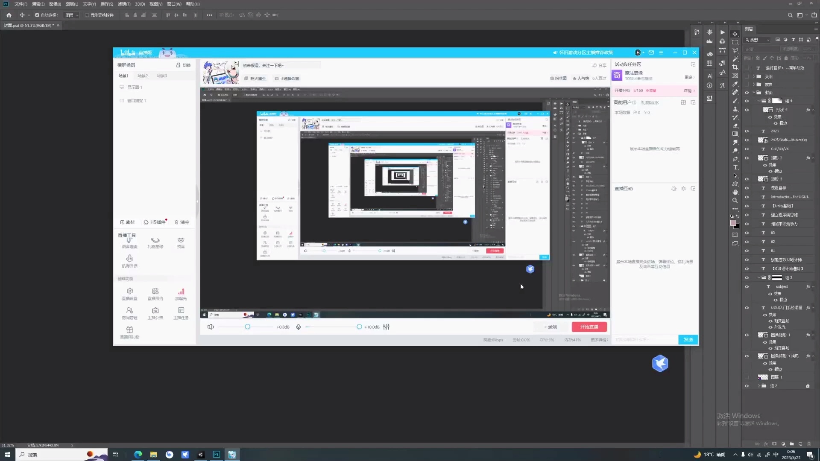Select the Horizontal Type tool
This screenshot has width=820, height=461.
[735, 167]
